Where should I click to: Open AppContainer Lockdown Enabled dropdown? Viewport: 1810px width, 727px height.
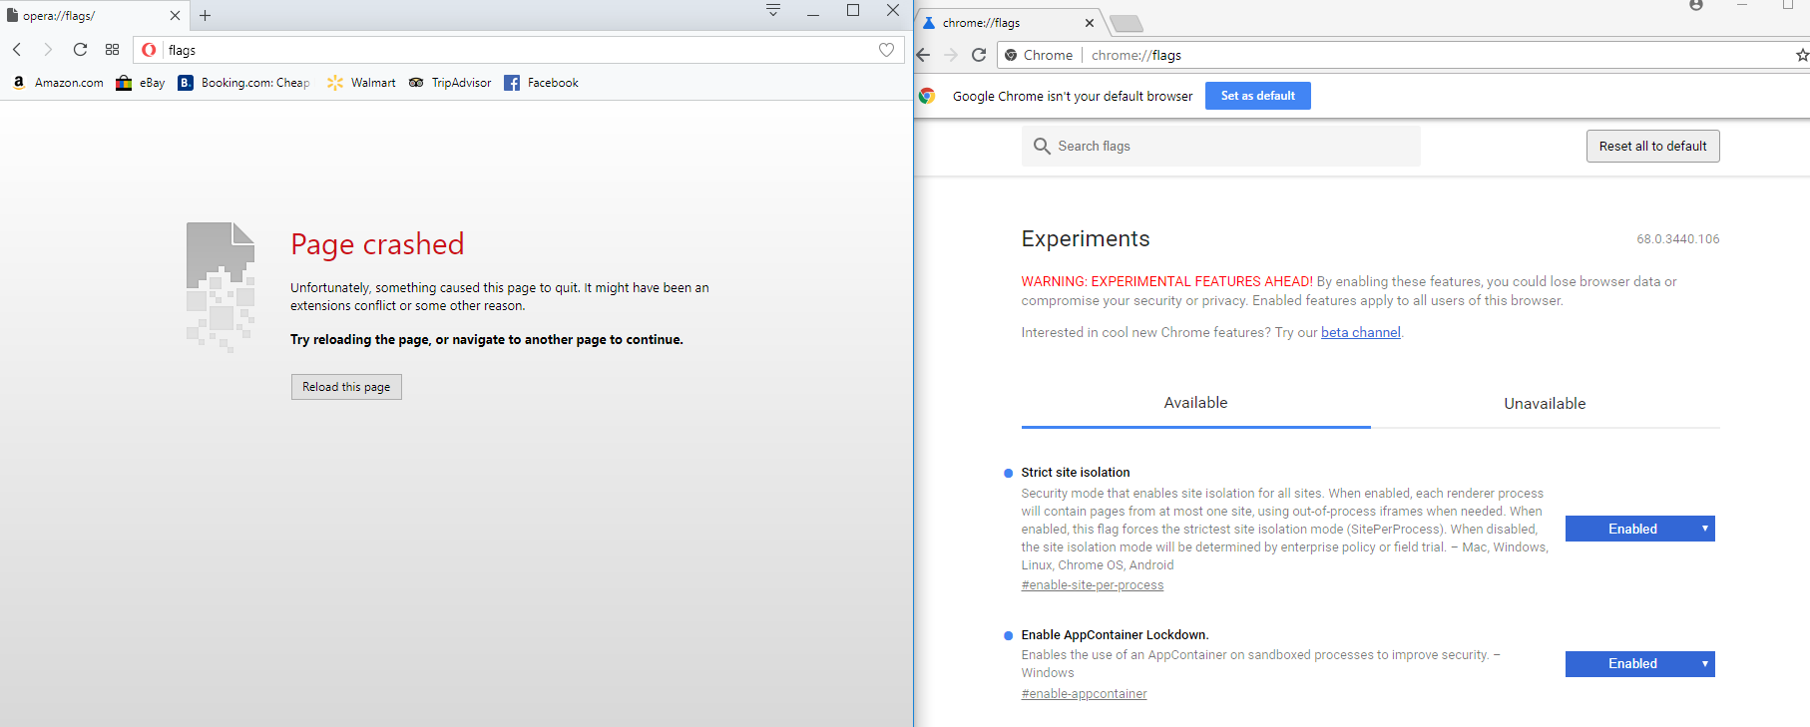[x=1639, y=664]
